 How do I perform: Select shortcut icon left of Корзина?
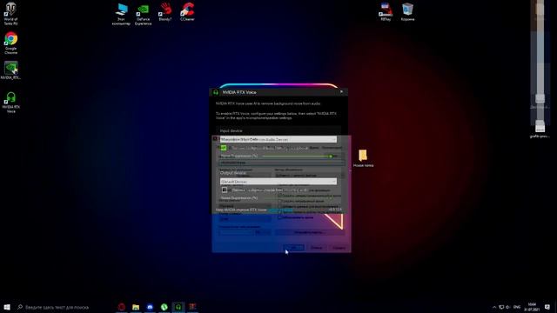[x=386, y=12]
